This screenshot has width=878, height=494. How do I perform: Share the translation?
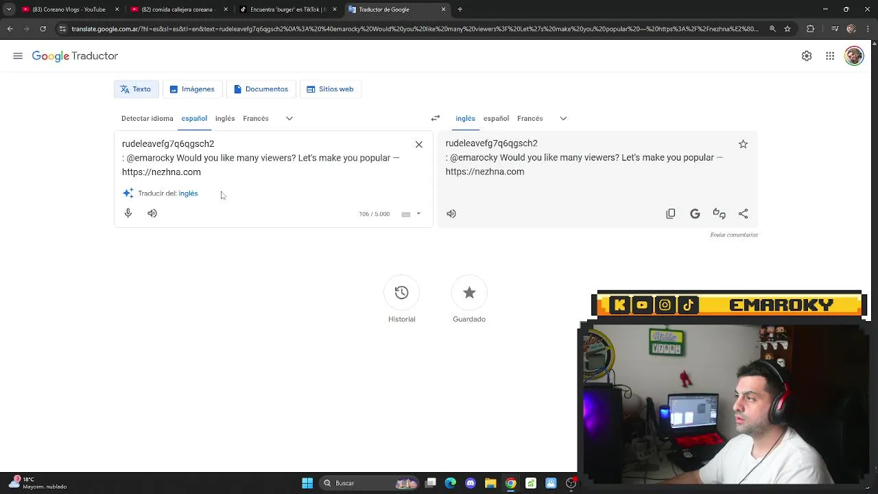click(x=743, y=213)
